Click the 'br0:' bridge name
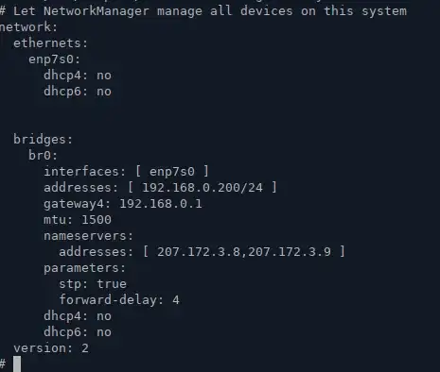Screen dimensions: 440x372 [x=44, y=155]
